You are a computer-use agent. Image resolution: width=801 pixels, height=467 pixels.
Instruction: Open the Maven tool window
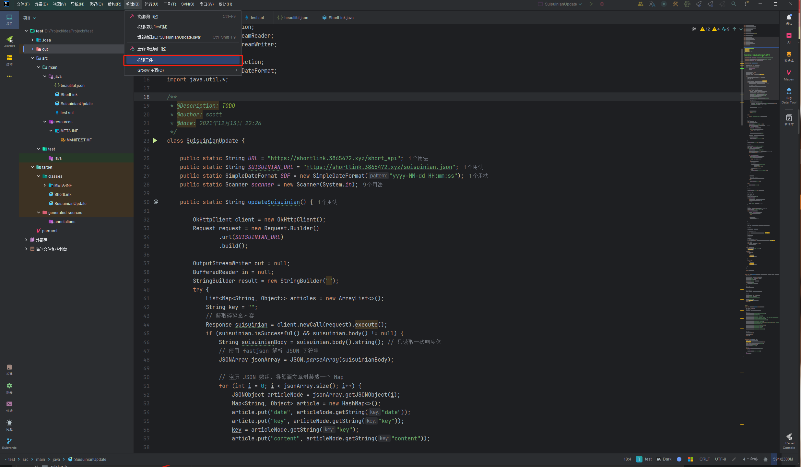789,75
